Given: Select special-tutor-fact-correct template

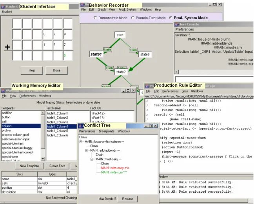Looking at the screenshot, I should [21, 152].
